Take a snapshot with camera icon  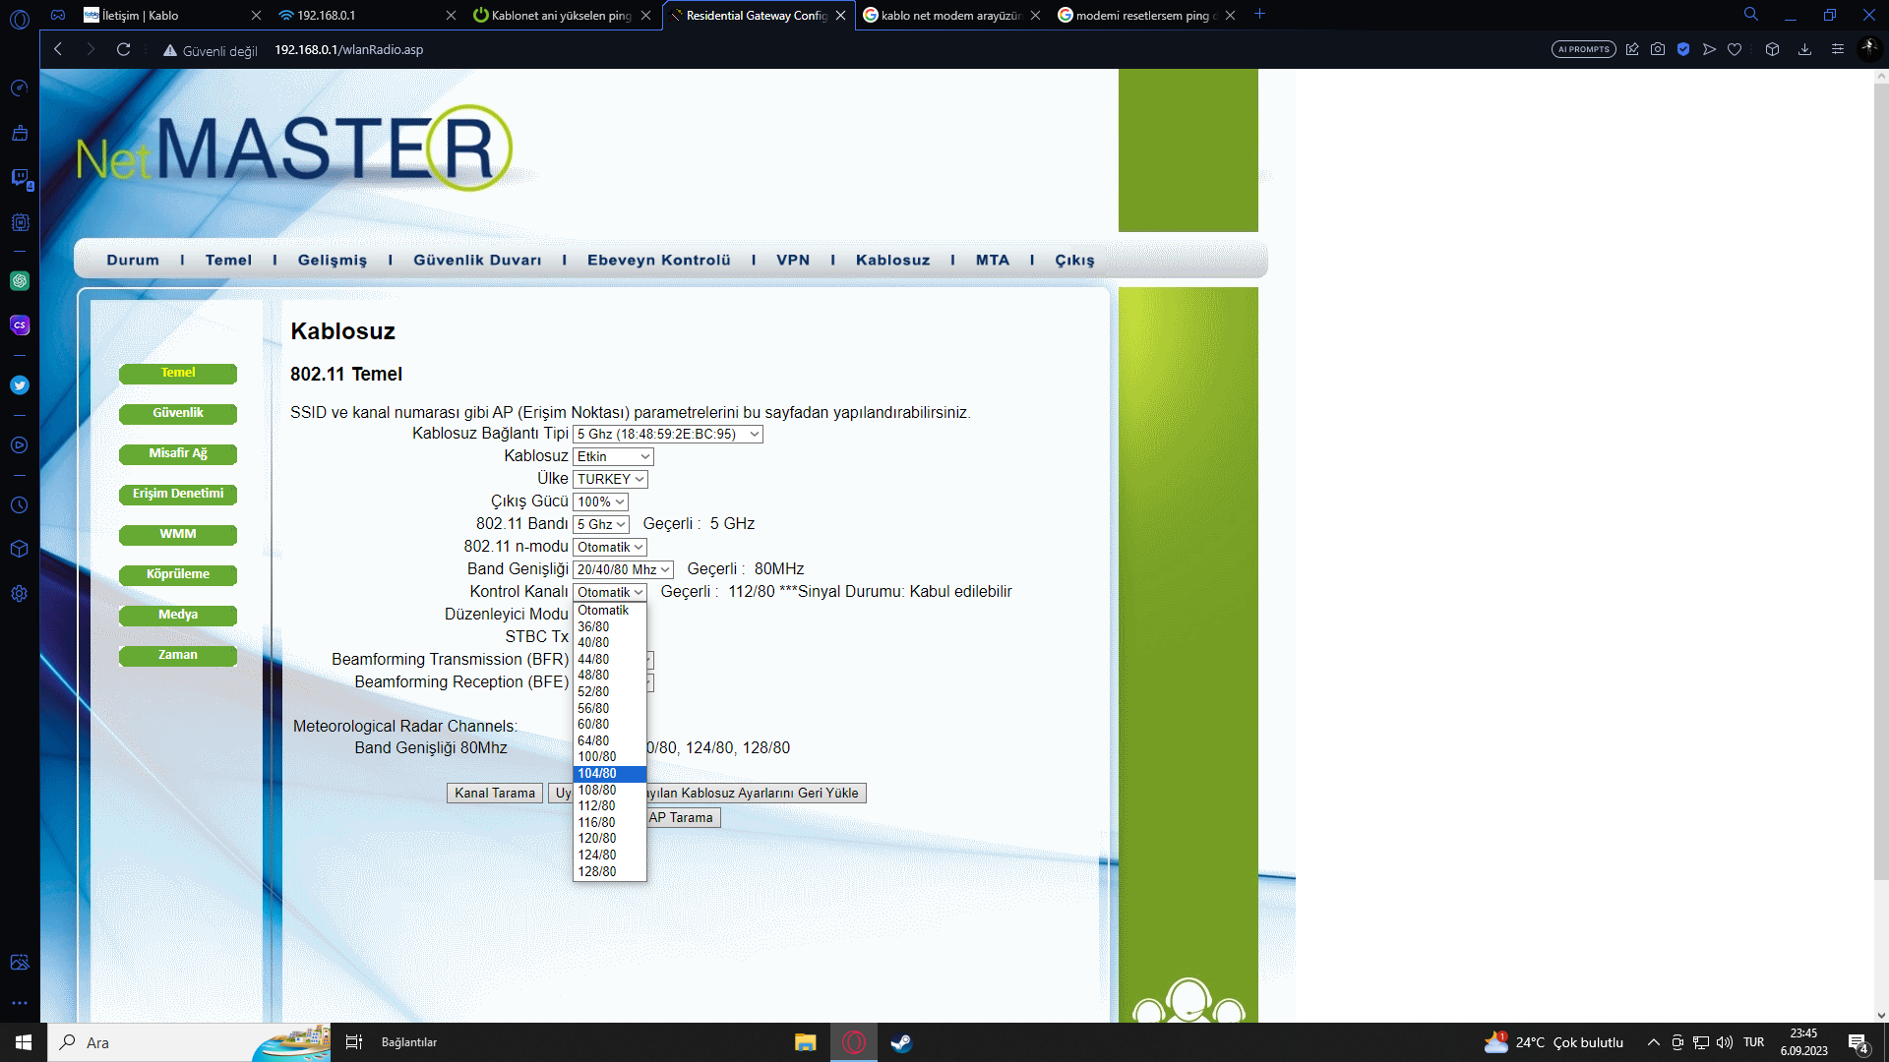[1658, 50]
